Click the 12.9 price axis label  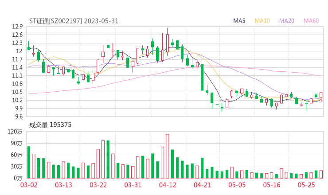click(17, 27)
